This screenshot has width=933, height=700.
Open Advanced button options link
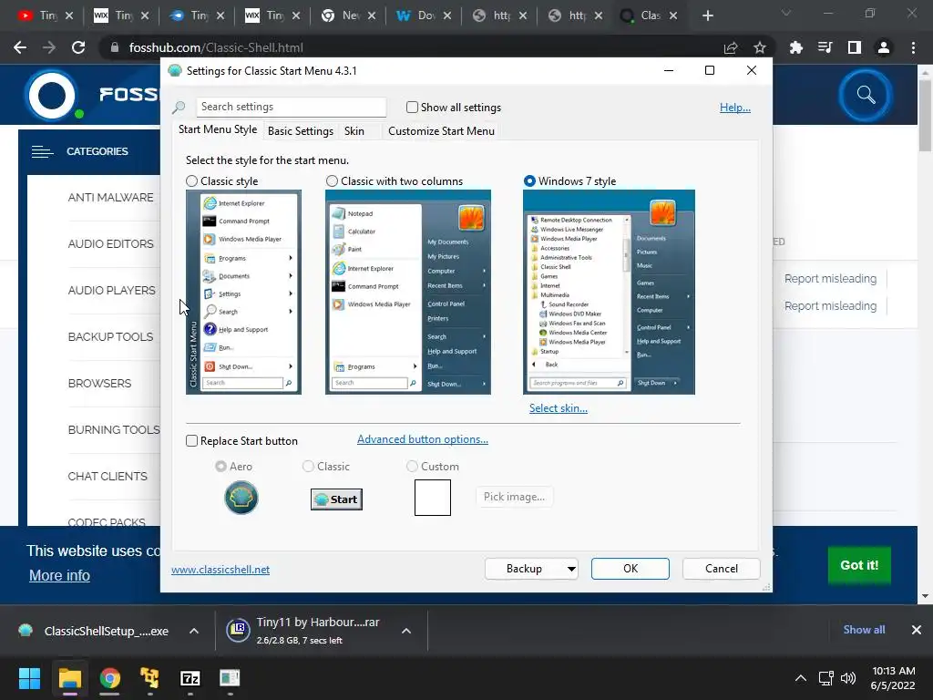[423, 439]
